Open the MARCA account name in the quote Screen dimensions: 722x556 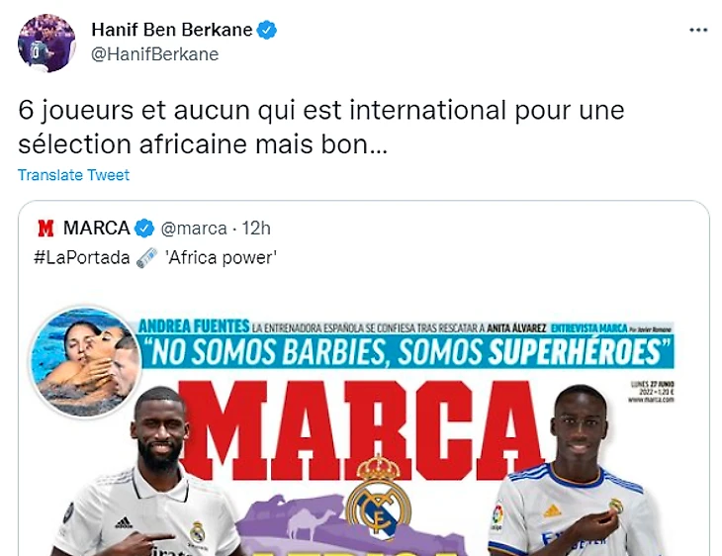point(97,228)
